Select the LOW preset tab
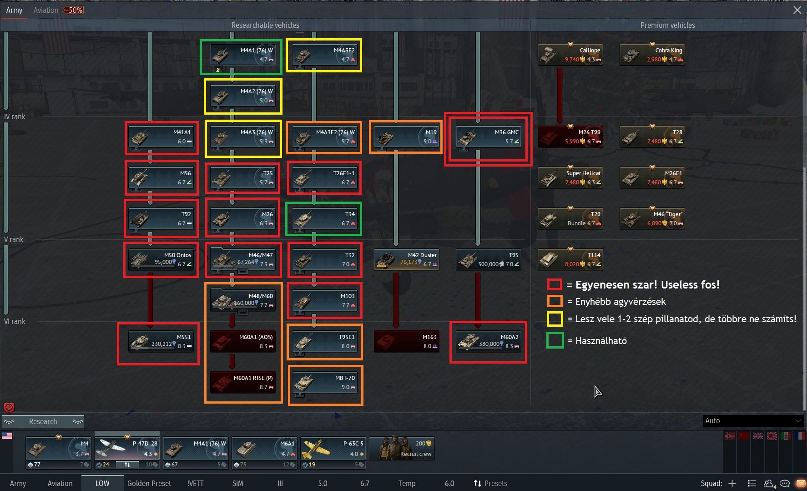807x491 pixels. pyautogui.click(x=102, y=483)
